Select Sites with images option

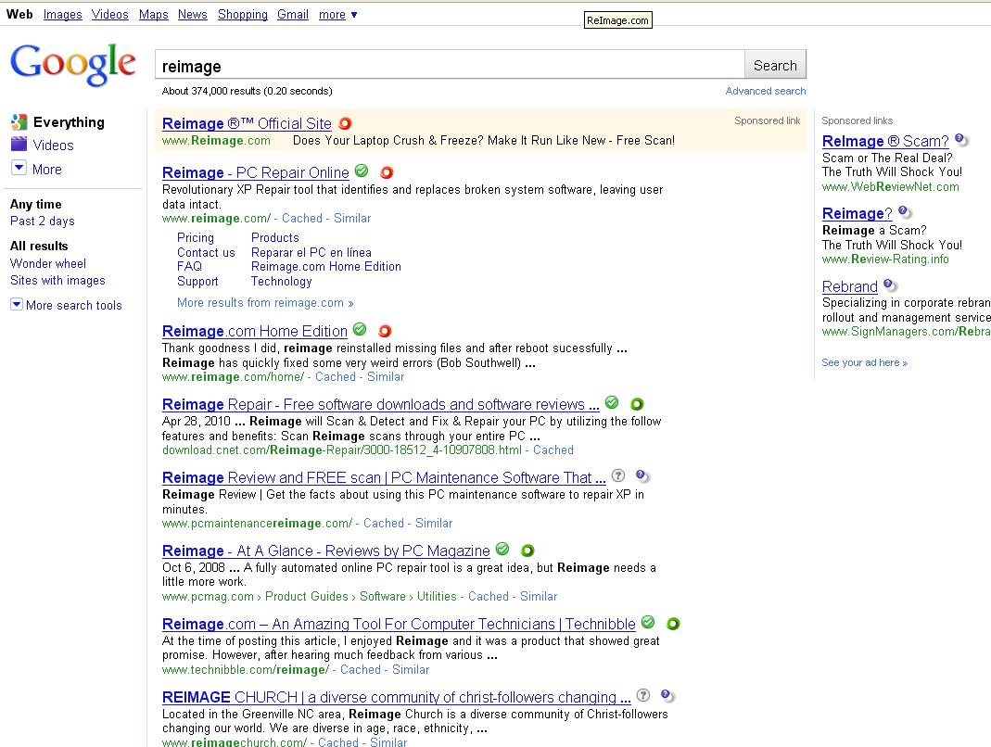coord(57,281)
